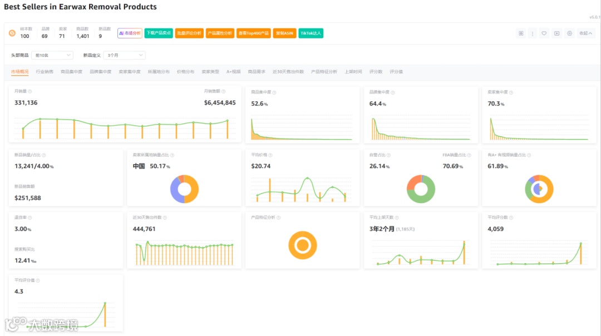Viewport: 601px width, 336px height.
Task: Click the 中国 50.17% seller region value
Action: [151, 166]
